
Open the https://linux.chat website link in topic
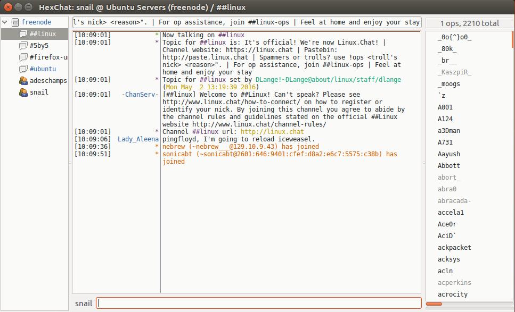(x=259, y=50)
